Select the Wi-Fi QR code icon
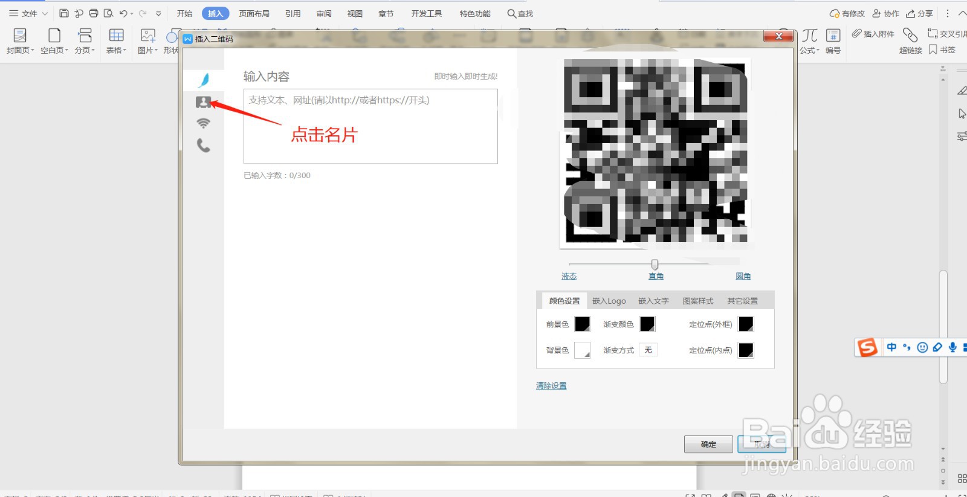 point(203,124)
